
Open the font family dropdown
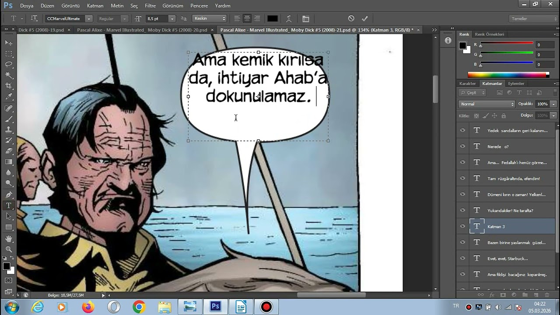(x=89, y=19)
